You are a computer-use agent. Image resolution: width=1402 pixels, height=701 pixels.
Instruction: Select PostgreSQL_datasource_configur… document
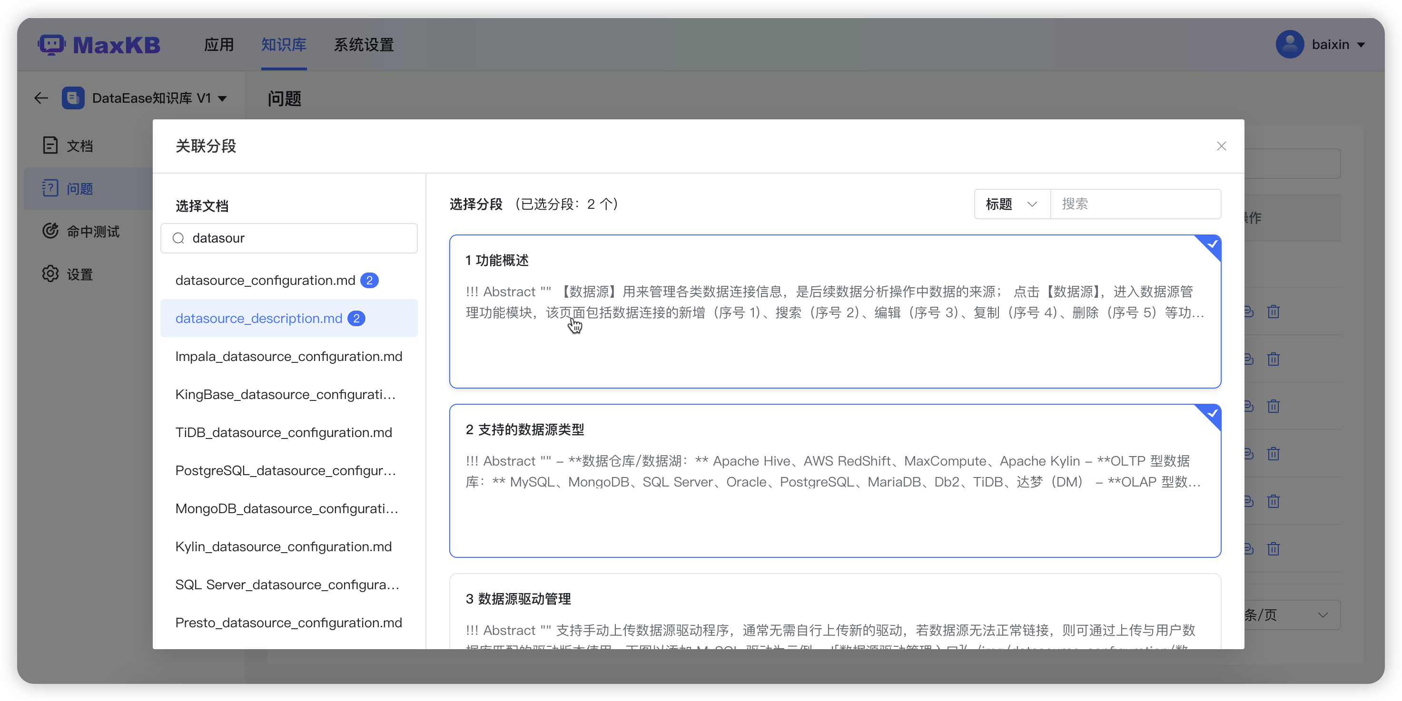point(289,470)
